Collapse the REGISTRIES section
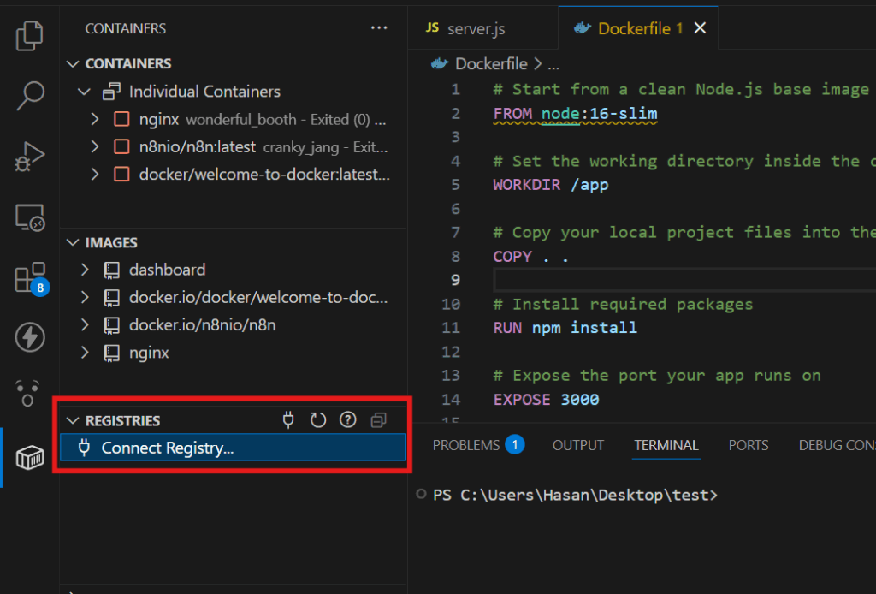The width and height of the screenshot is (876, 594). [73, 420]
